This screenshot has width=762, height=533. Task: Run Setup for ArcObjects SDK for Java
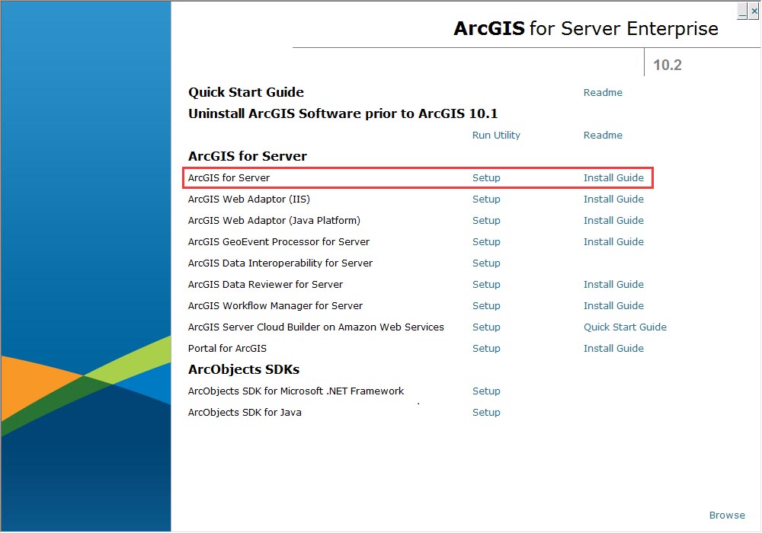(486, 413)
